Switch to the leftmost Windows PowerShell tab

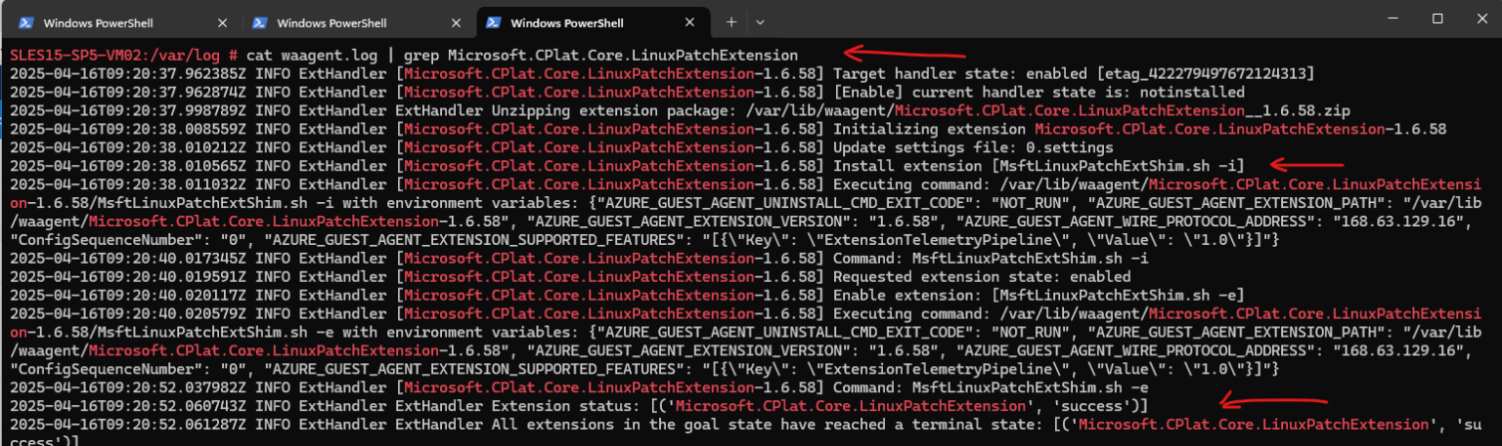[118, 22]
